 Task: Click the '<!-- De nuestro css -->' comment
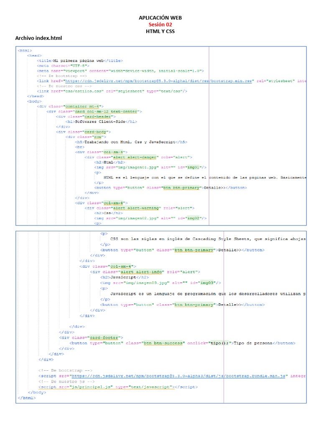(64, 86)
